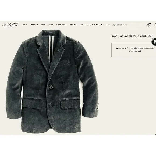
Task: Click the small gray dot on R badge
Action: pos(153,39)
